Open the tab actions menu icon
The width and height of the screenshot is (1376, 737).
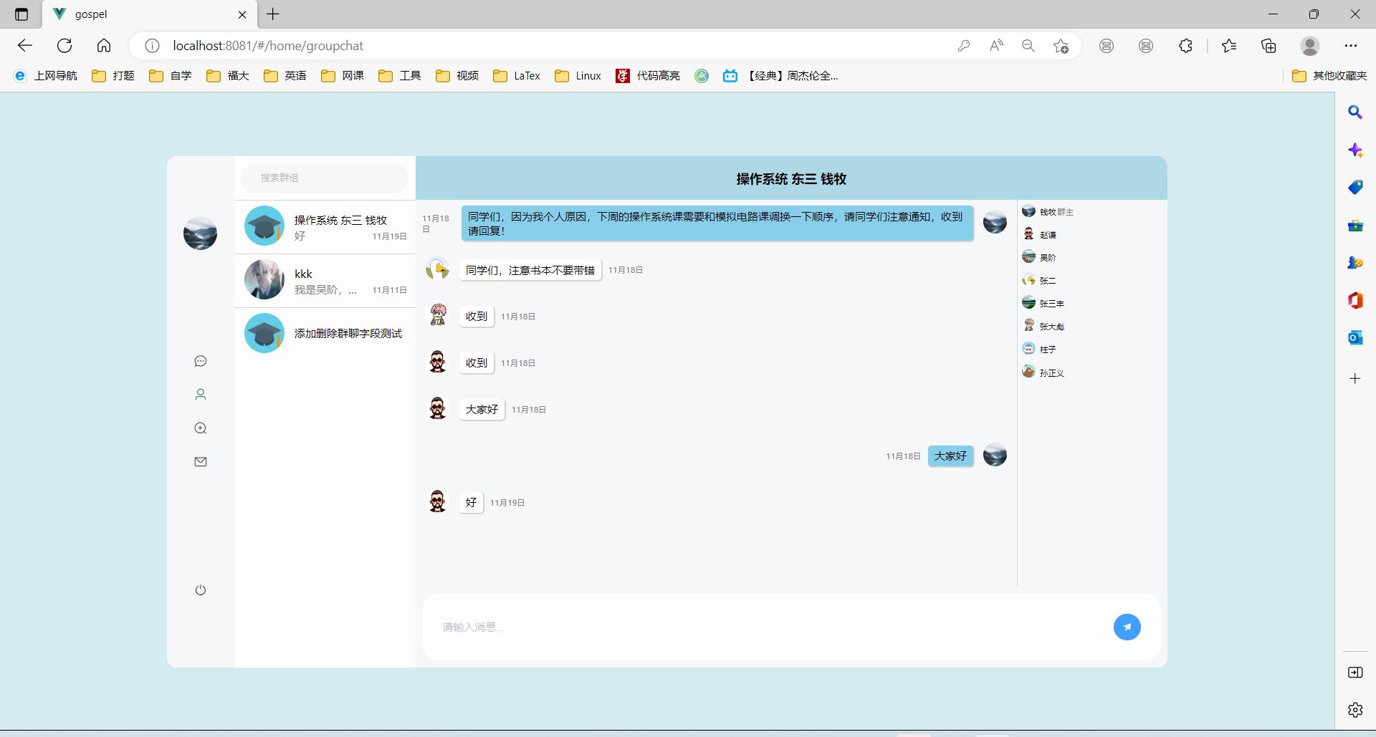pos(21,14)
